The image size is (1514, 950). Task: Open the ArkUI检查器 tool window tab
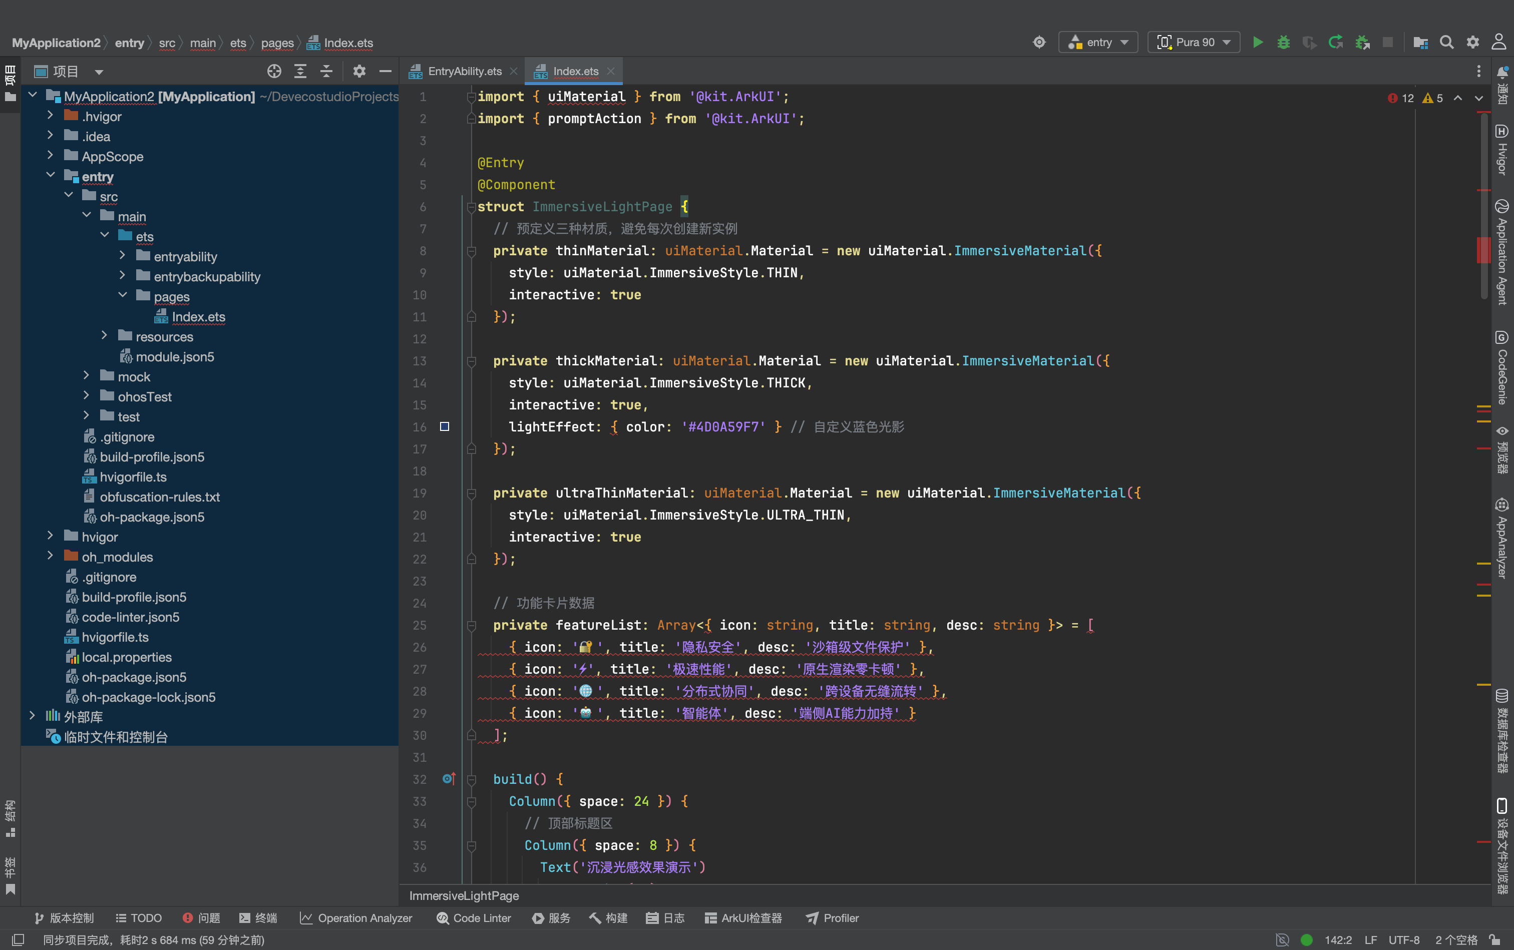[x=743, y=918]
